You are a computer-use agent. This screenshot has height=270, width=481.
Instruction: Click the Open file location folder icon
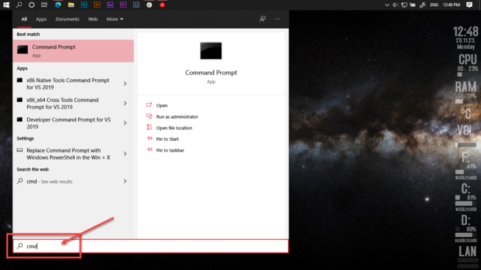tap(149, 127)
